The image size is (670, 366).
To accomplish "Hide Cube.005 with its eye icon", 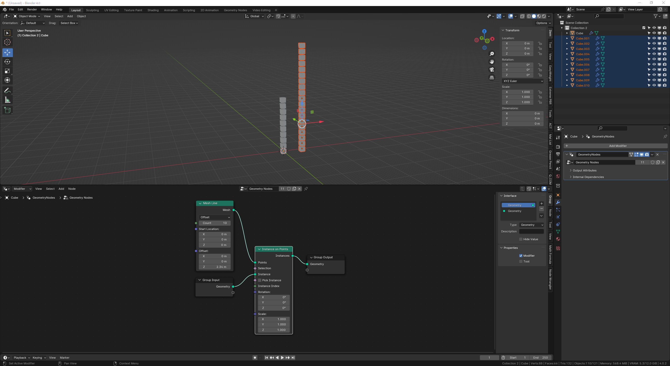I will 654,59.
